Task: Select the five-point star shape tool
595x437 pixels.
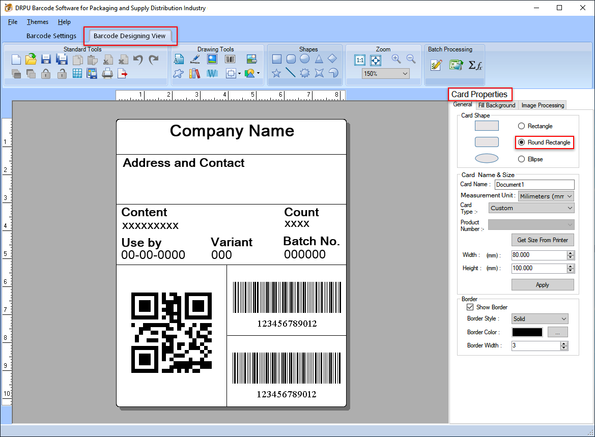Action: tap(276, 73)
